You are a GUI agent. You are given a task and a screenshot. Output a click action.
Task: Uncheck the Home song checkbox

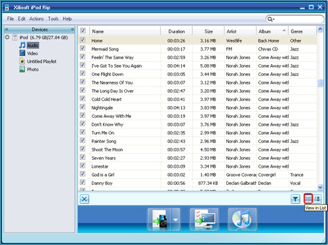83,40
